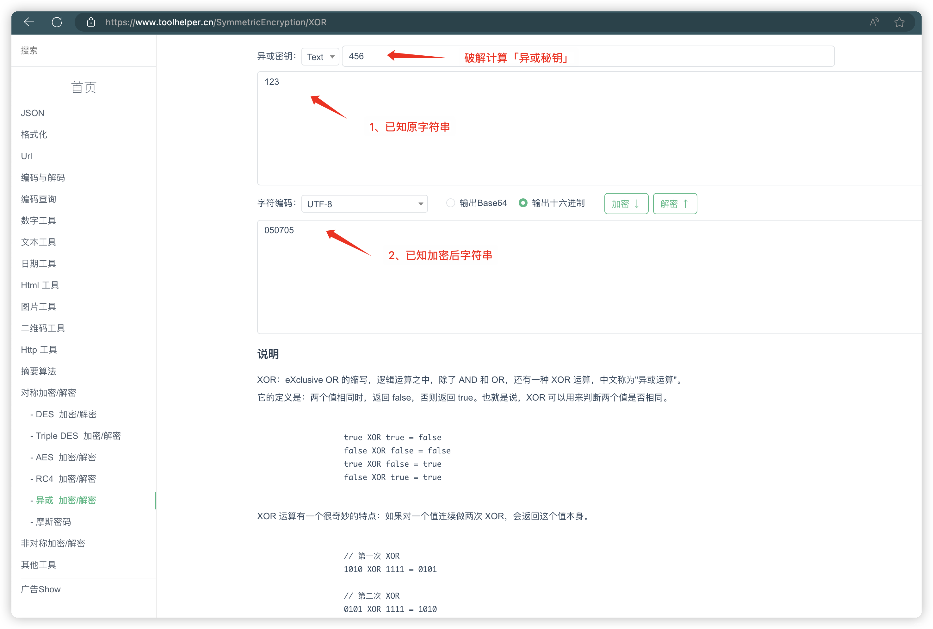The width and height of the screenshot is (933, 629).
Task: Click the browser back navigation icon
Action: [x=28, y=21]
